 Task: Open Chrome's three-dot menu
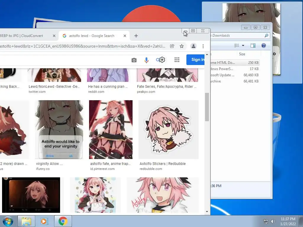(203, 46)
